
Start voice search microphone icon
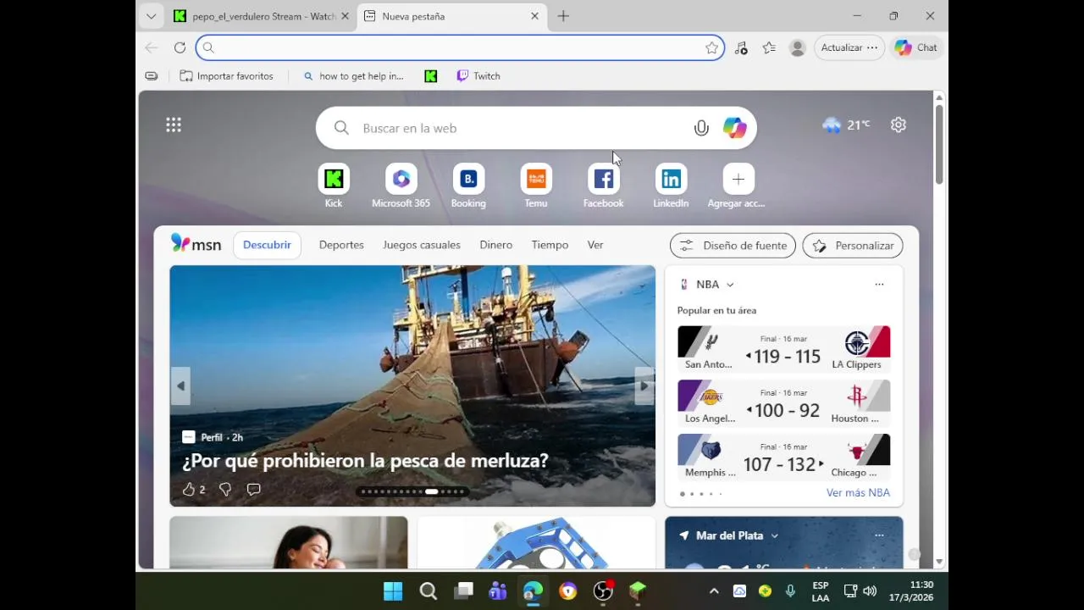(701, 128)
